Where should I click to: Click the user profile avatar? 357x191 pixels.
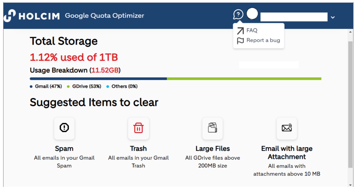(x=252, y=14)
